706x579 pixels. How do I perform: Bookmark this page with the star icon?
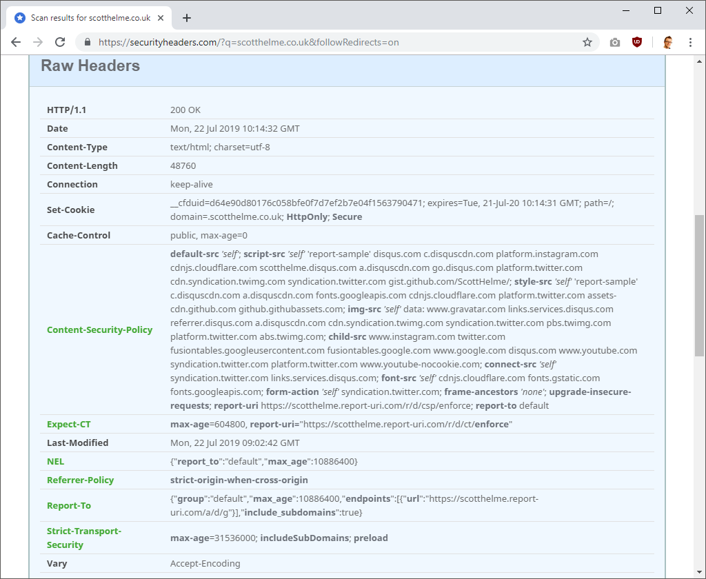pos(587,42)
